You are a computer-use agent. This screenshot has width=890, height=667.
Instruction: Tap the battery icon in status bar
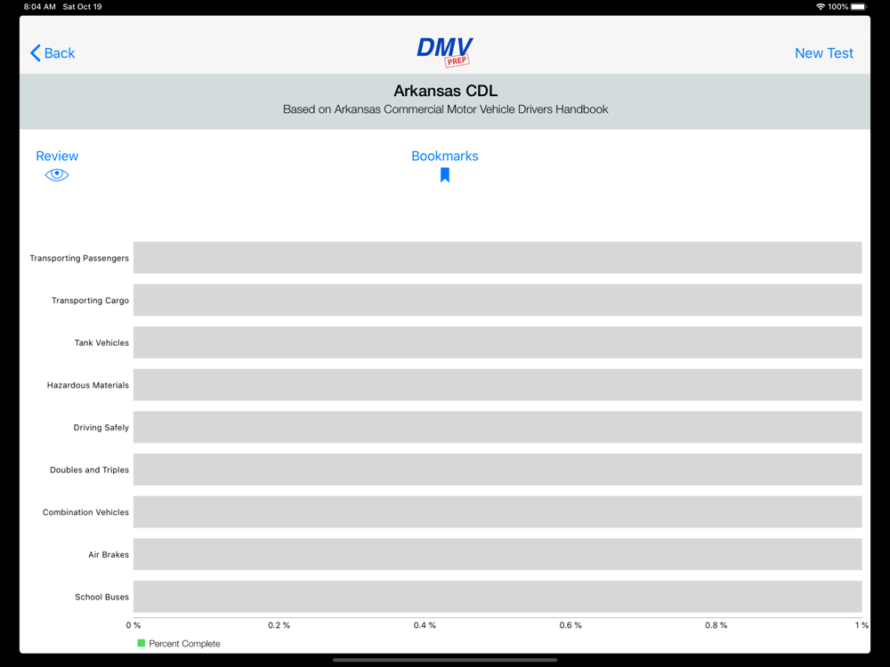[x=859, y=7]
